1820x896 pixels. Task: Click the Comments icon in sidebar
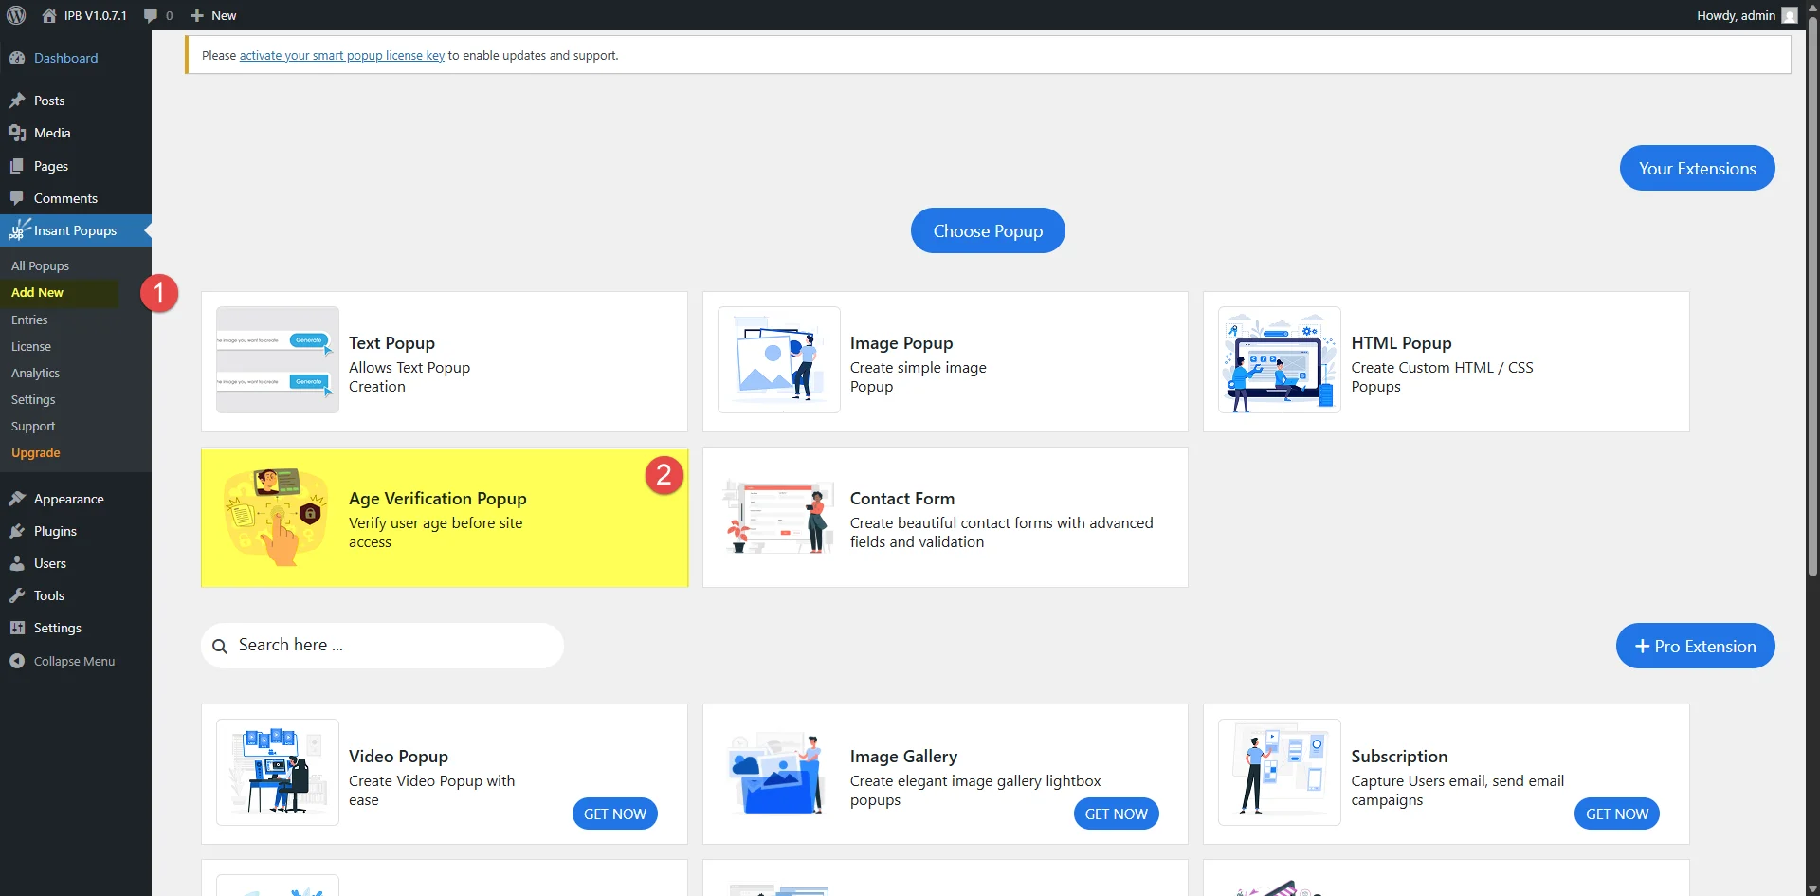click(x=17, y=198)
